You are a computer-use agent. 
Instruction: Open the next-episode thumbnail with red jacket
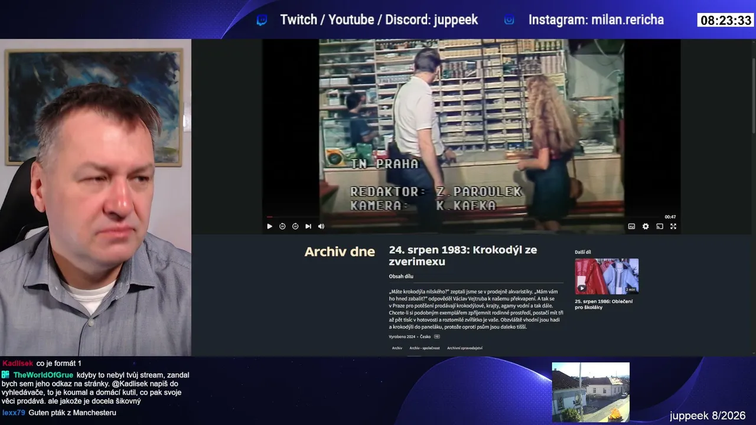click(x=607, y=276)
